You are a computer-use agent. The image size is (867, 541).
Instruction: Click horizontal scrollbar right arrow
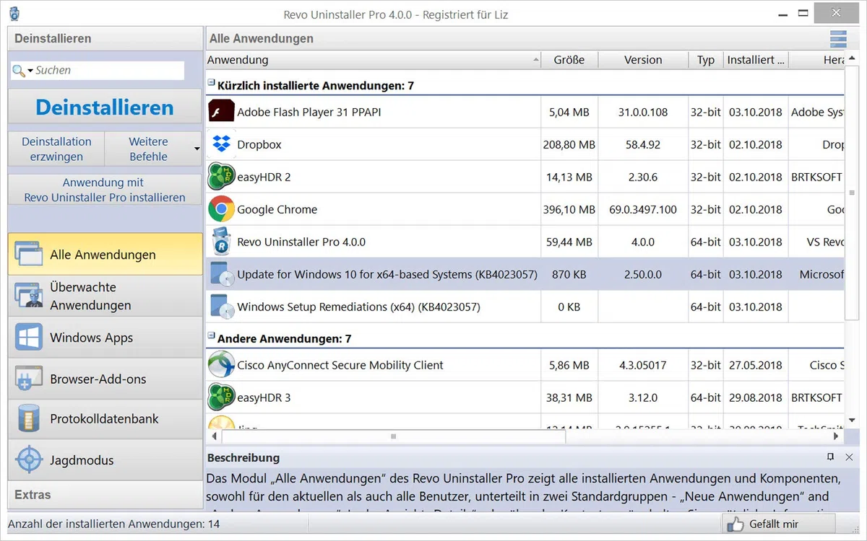click(837, 436)
